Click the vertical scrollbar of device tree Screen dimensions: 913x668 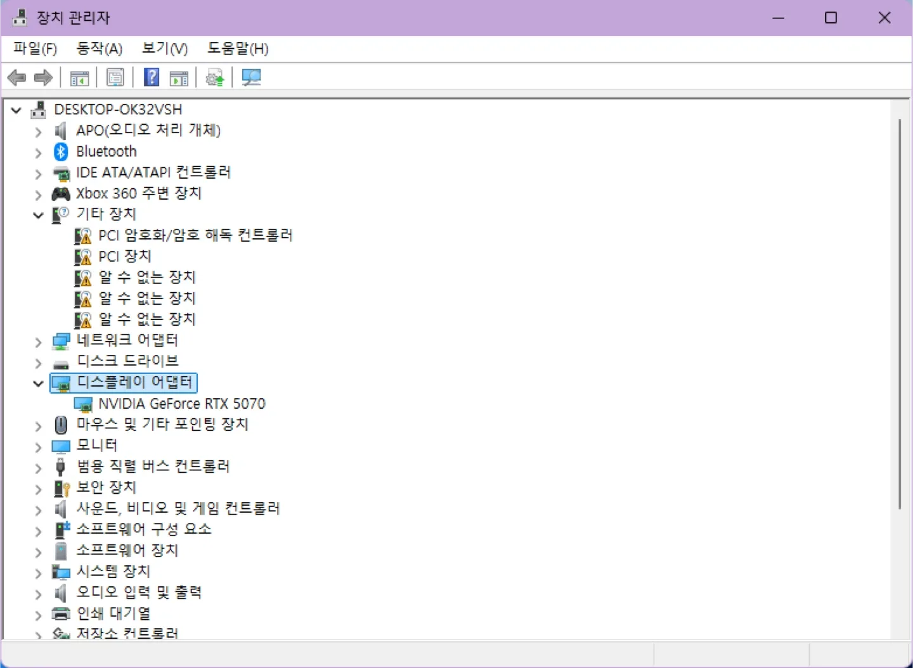[x=899, y=317]
